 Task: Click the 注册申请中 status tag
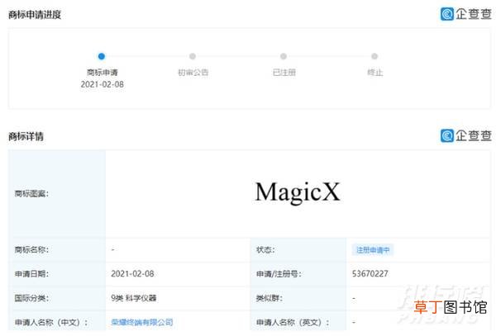[373, 250]
